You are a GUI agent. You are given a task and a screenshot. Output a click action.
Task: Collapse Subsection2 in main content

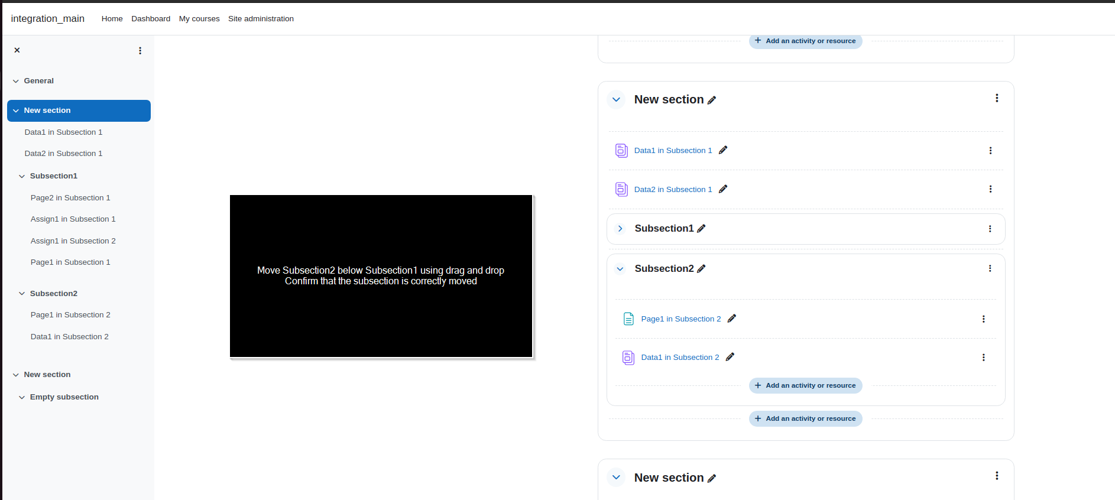(620, 269)
